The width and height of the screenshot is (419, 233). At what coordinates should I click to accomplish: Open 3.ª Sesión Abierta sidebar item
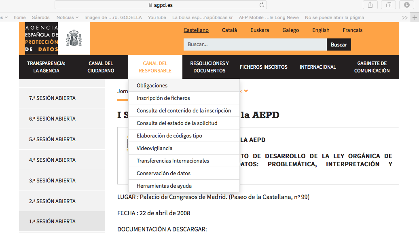coord(62,180)
